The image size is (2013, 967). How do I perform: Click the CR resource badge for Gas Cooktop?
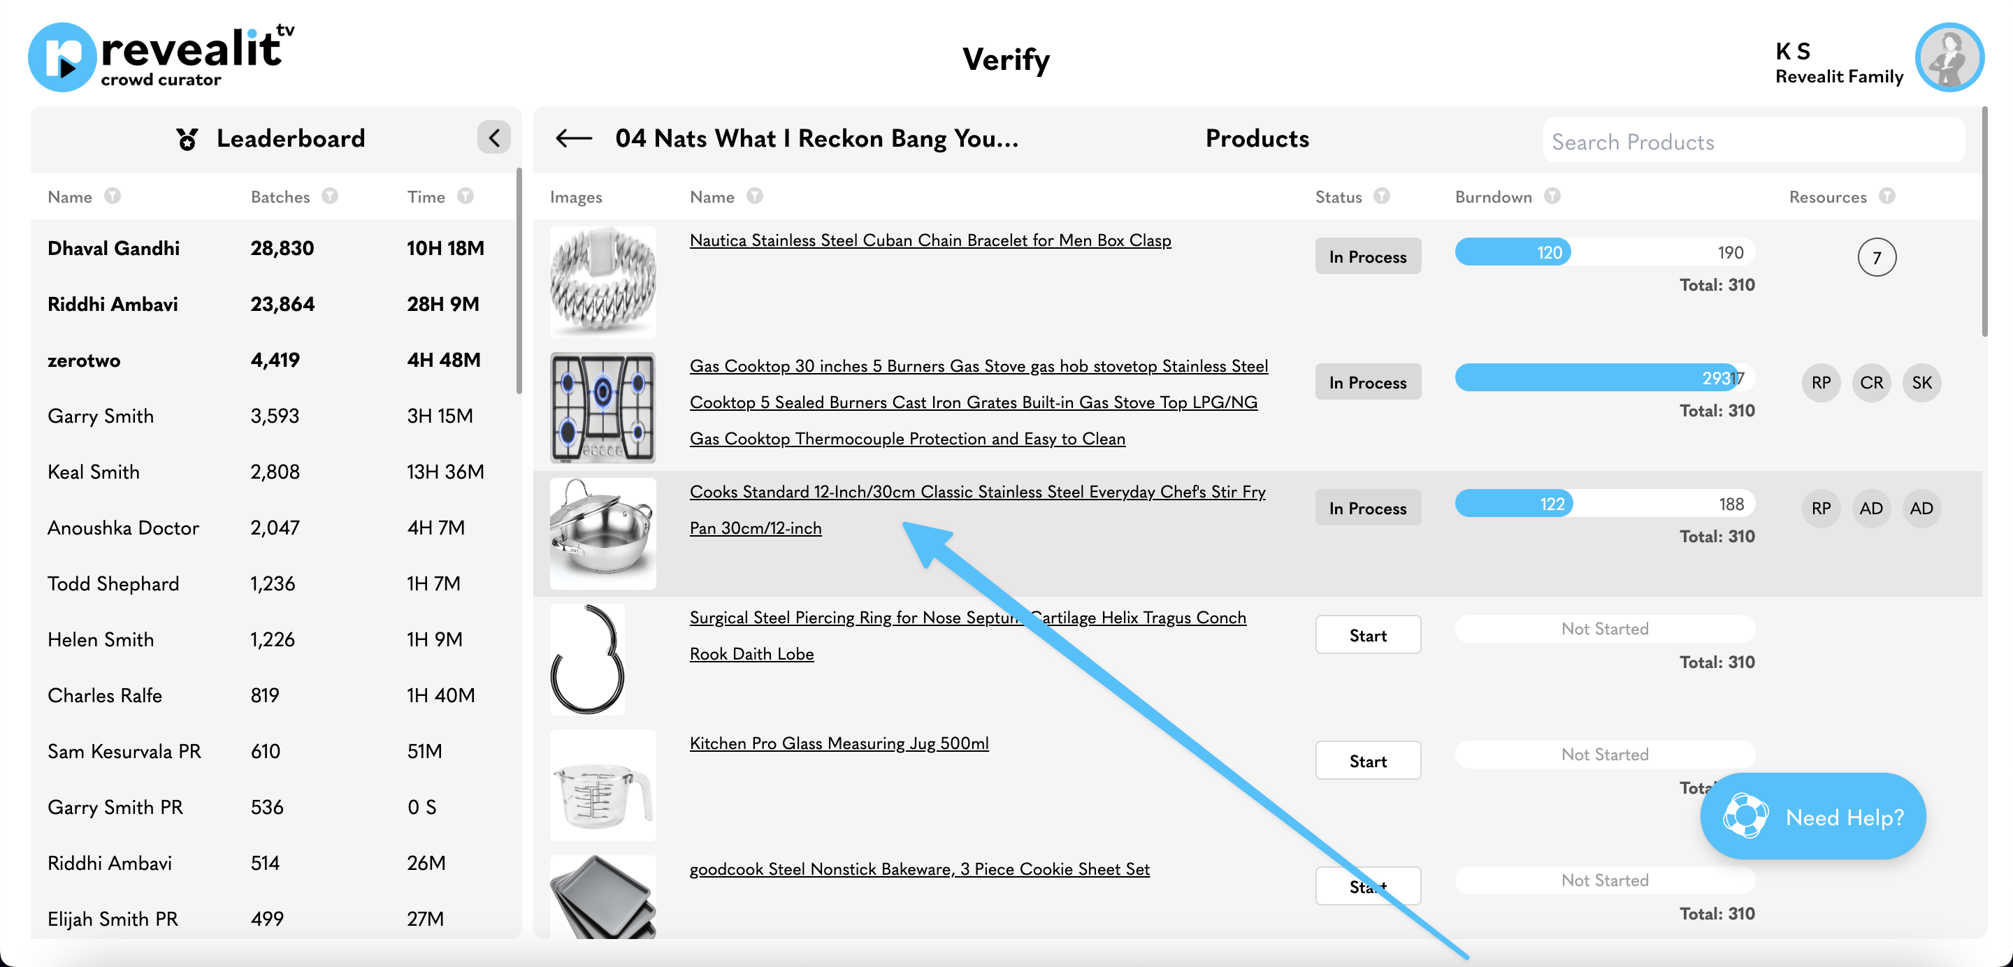1871,383
